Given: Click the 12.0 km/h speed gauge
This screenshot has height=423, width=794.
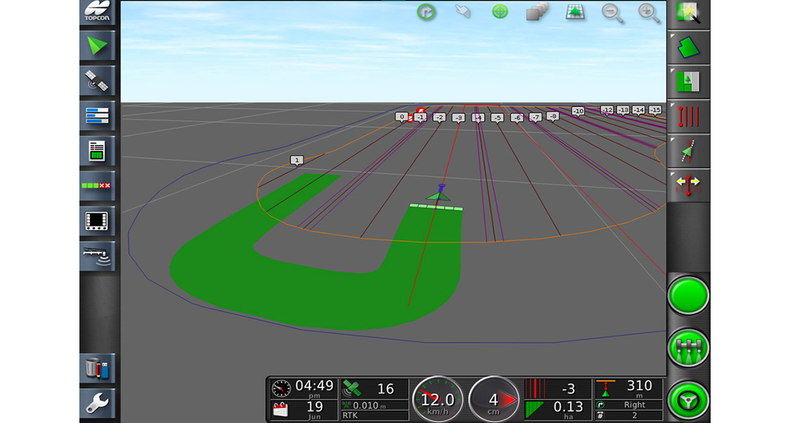Looking at the screenshot, I should pos(437,400).
